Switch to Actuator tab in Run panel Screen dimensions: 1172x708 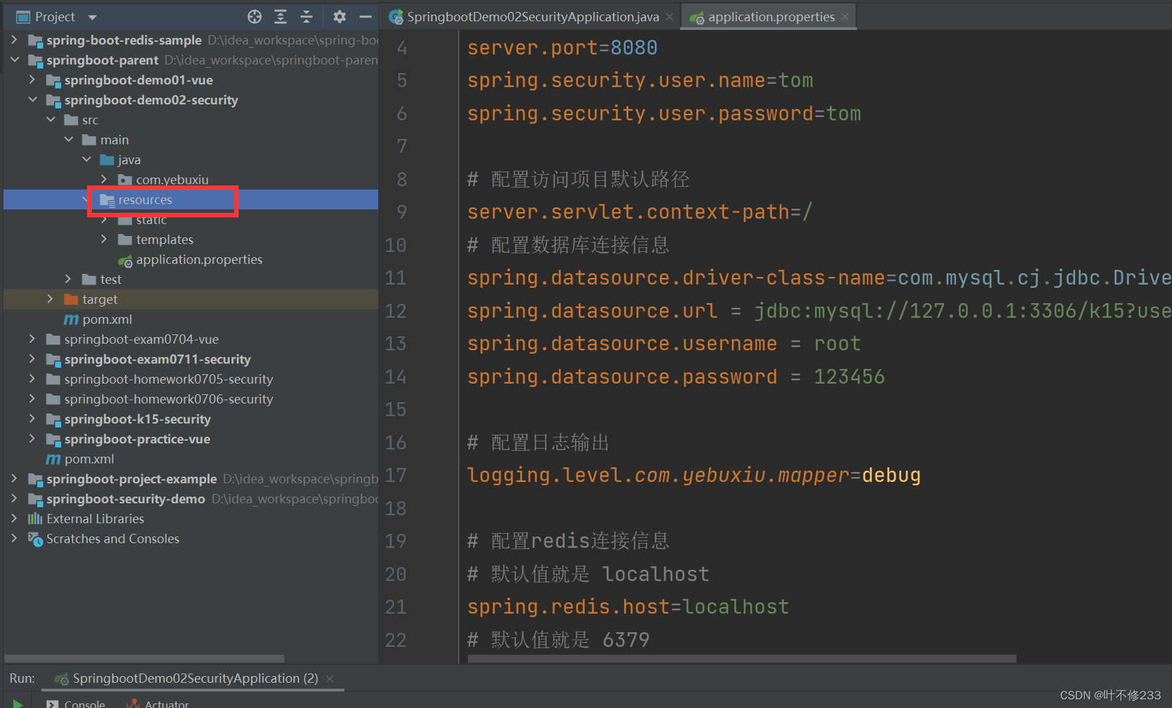click(158, 703)
